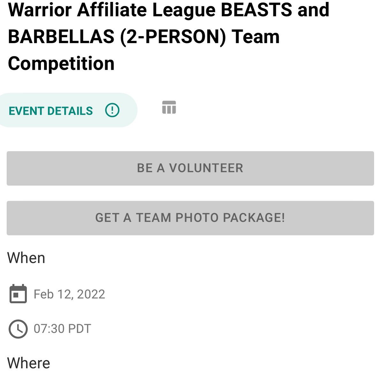Click the word "Team" in the title

256,36
